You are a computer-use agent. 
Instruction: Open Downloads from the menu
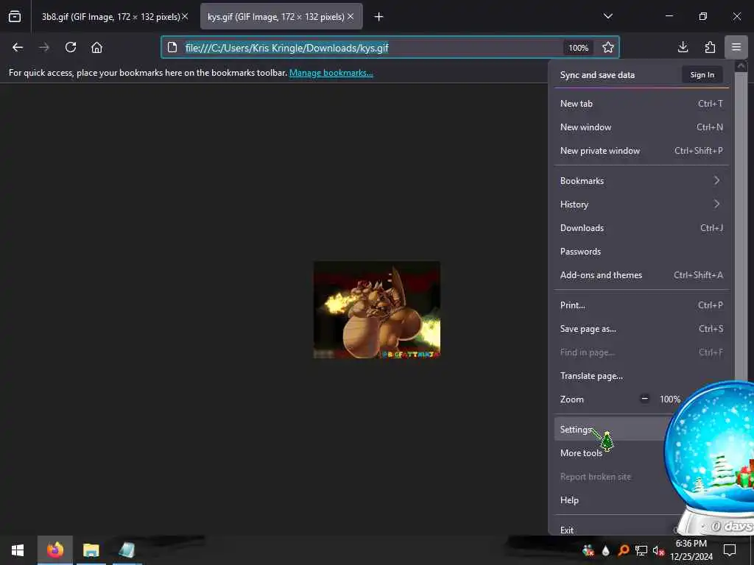(641, 228)
